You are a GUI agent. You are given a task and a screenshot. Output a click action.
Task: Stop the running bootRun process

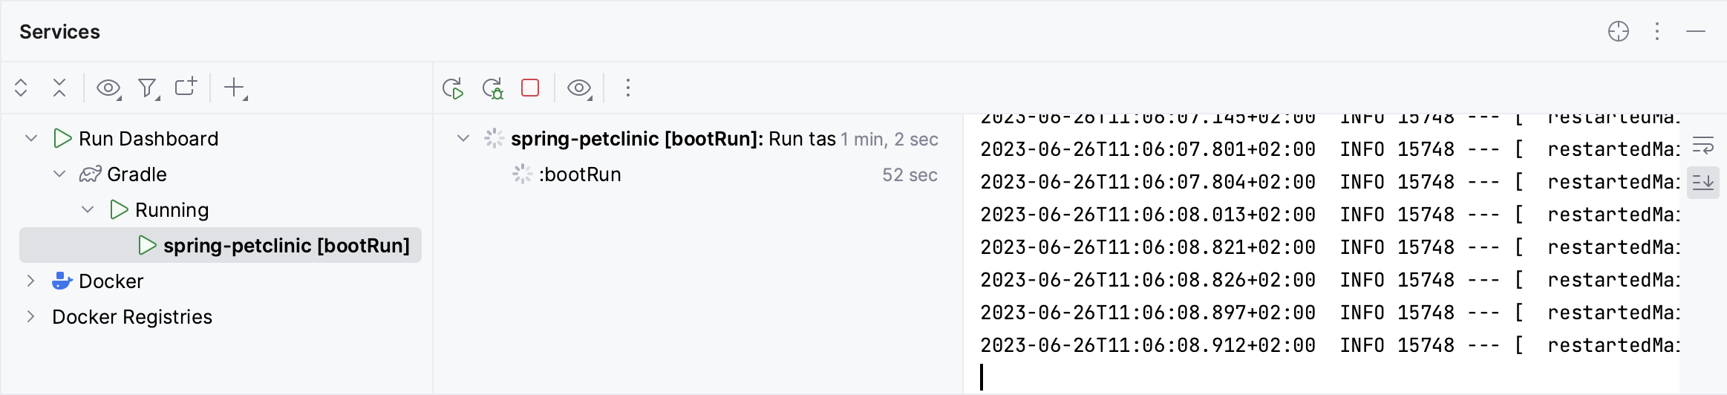pos(530,88)
